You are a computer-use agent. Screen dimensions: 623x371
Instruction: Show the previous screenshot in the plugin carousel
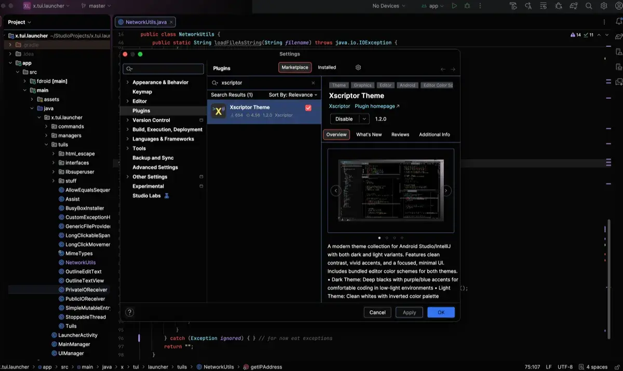pos(335,191)
